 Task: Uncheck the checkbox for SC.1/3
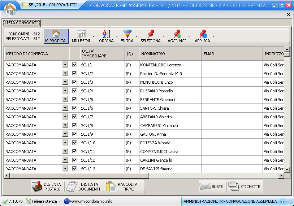click(x=74, y=82)
